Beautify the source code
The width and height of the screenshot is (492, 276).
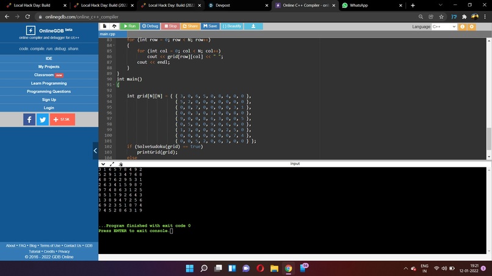point(232,26)
